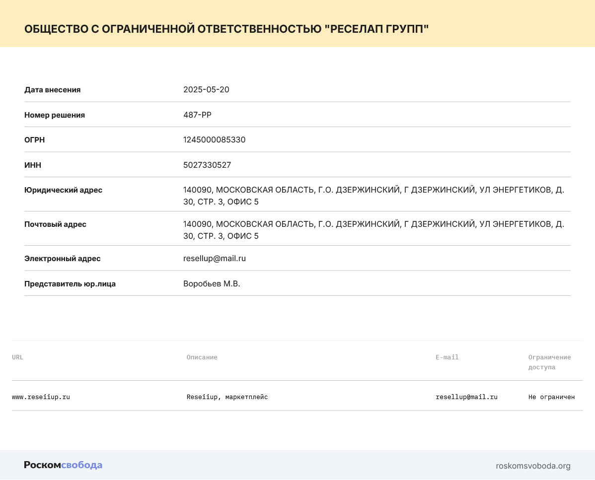Select the page title РЕСЕЛАП ГРУПП heading

coord(226,29)
